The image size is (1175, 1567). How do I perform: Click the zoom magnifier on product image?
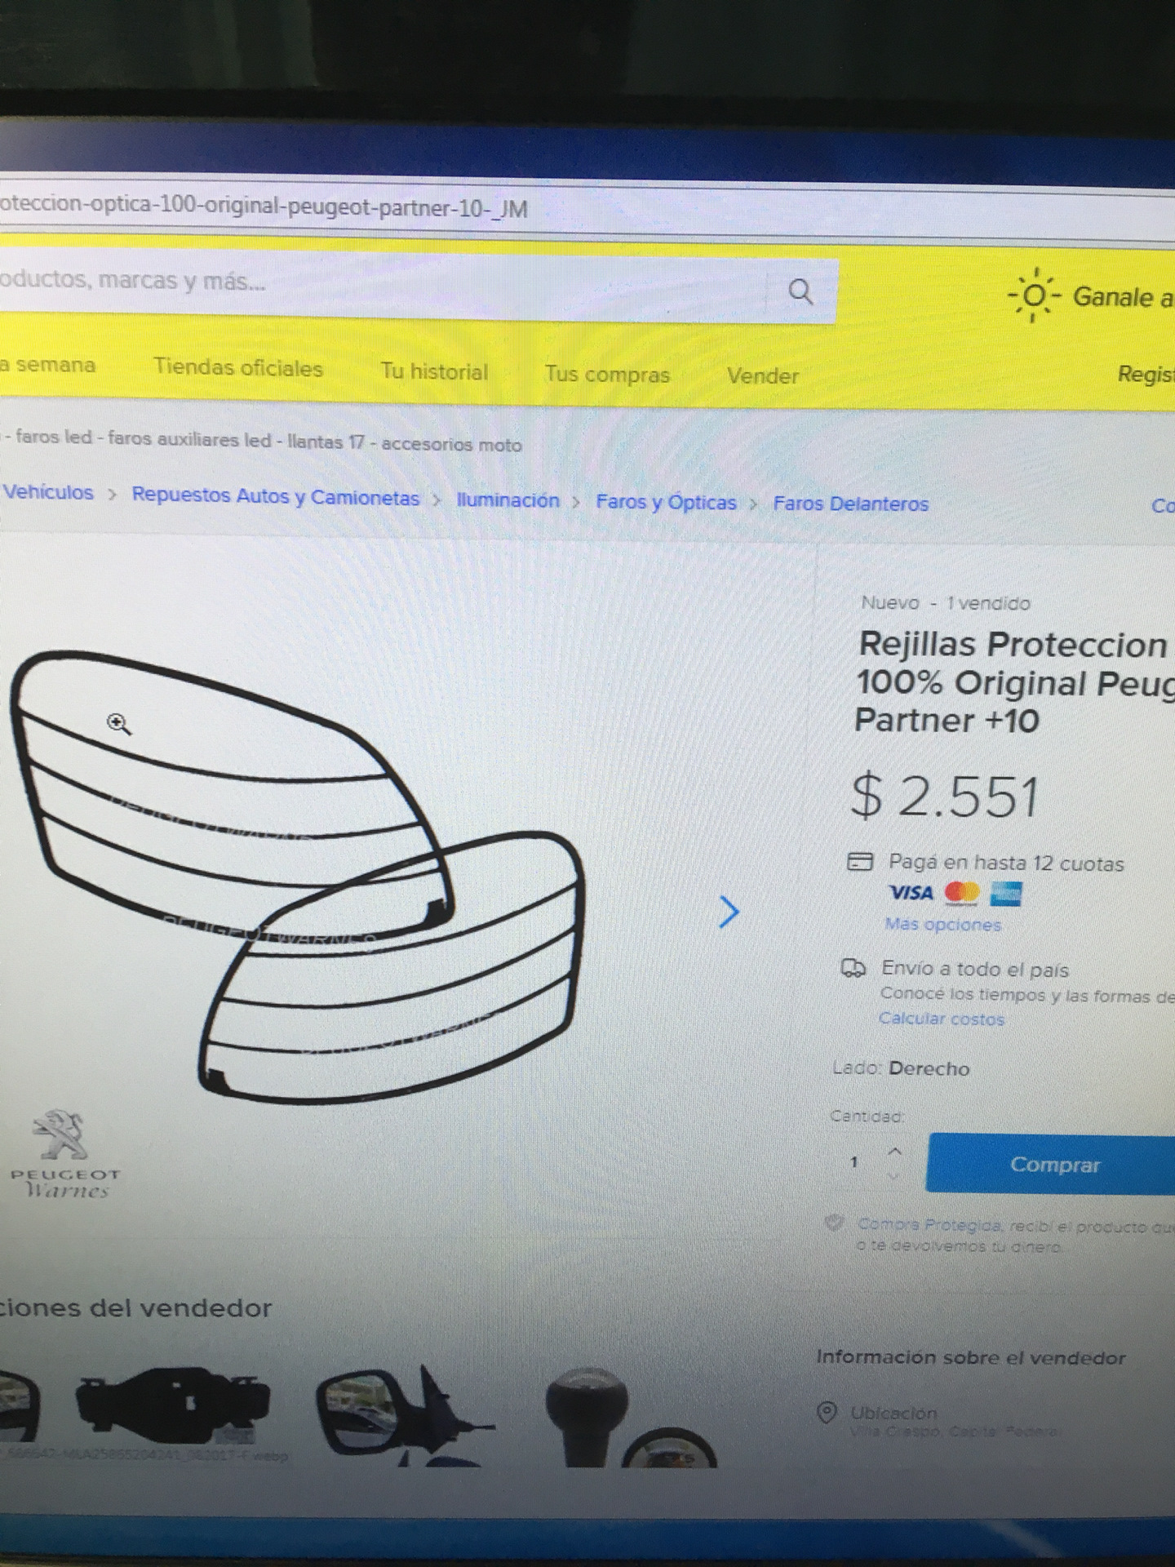coord(119,724)
